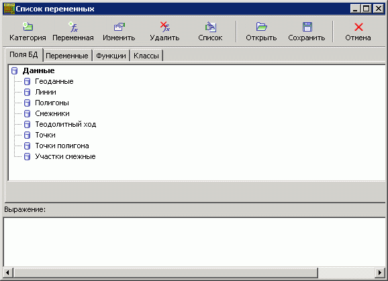Select the Теодолитный ход tree item

coord(66,124)
